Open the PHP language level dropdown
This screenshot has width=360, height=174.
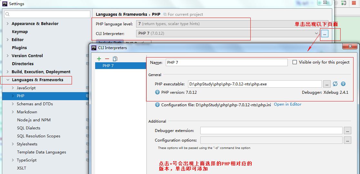coord(232,24)
